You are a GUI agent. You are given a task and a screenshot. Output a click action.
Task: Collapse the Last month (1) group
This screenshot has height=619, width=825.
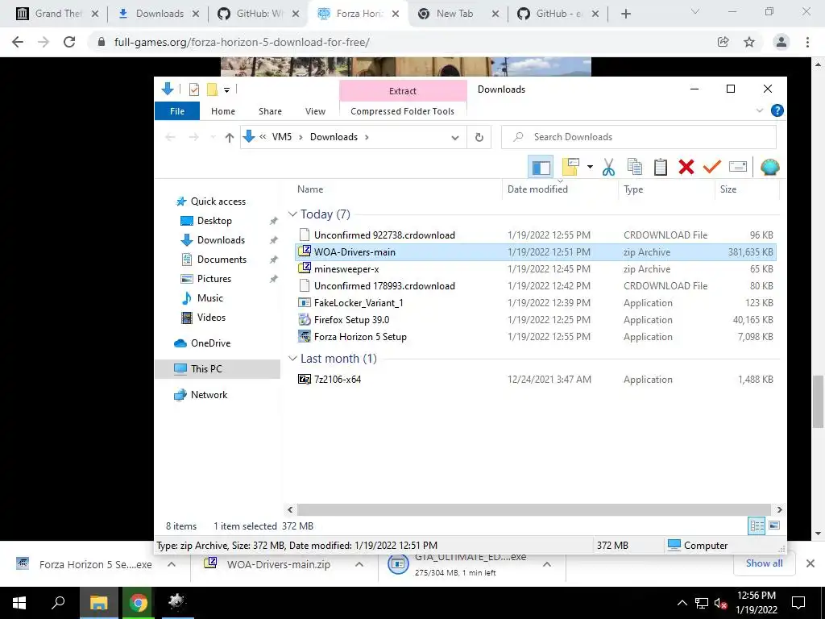[292, 359]
